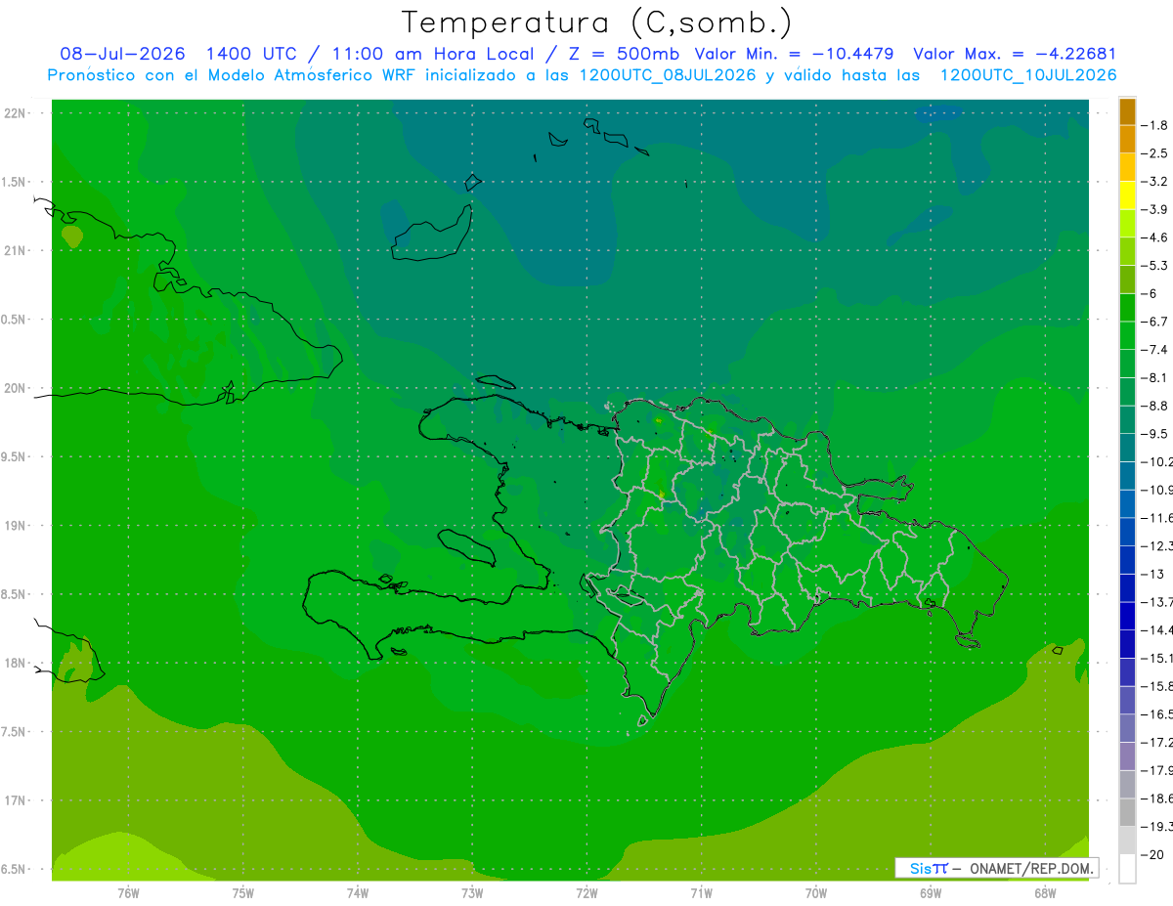Click the '72W' longitude label
1173x906 pixels.
pos(586,893)
